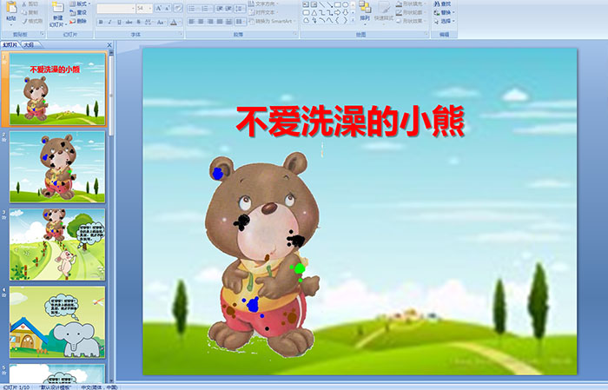Switch to the Outline (大纲) pane tab

(29, 45)
